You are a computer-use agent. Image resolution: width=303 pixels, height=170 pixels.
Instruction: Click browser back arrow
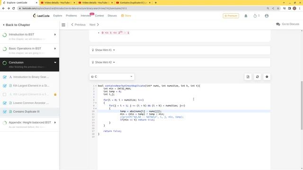click(3, 8)
